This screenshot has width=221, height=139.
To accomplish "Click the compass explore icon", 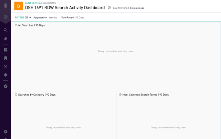I will pos(6,86).
